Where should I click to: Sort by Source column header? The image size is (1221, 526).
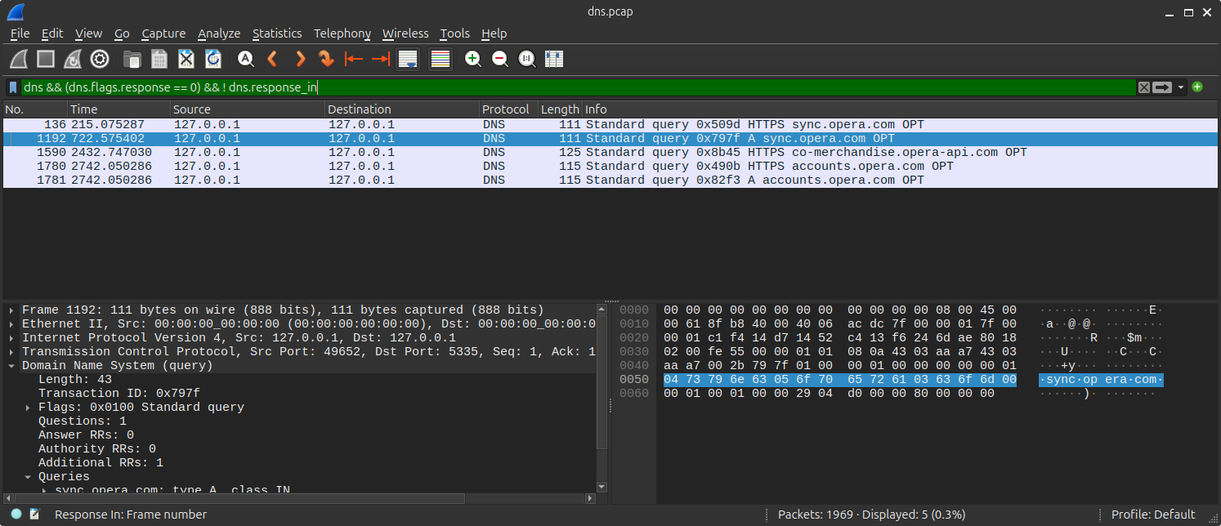[248, 109]
